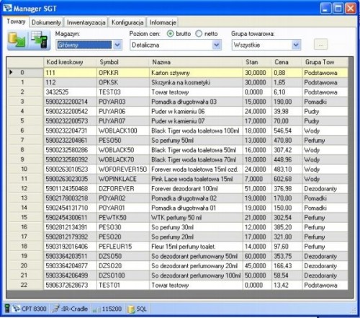
Task: Select the brutto price radio button
Action: click(170, 34)
